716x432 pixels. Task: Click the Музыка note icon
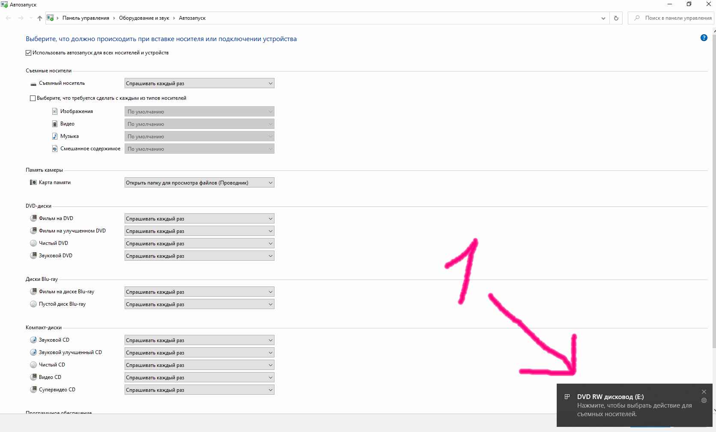click(55, 136)
